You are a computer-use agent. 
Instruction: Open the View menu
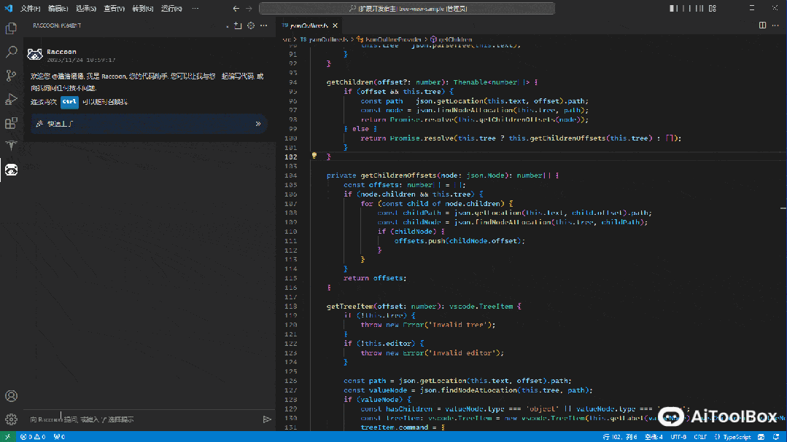click(114, 9)
